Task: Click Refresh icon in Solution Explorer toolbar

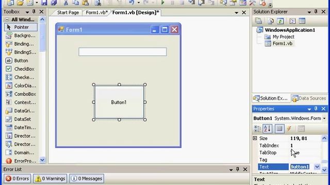Action: click(280, 21)
